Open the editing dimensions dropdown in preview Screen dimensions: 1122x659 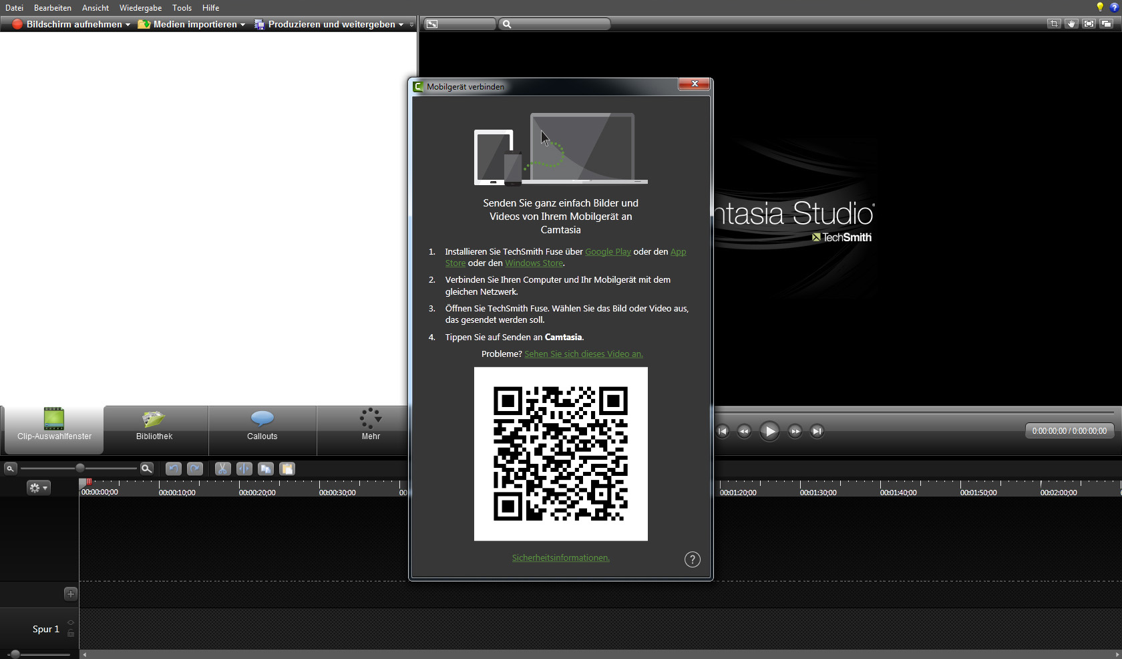click(460, 24)
